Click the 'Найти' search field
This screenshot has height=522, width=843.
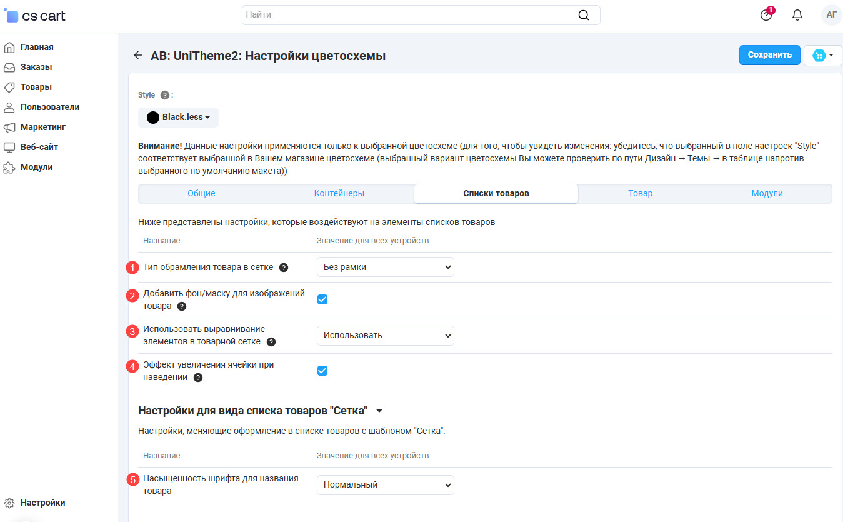click(406, 14)
